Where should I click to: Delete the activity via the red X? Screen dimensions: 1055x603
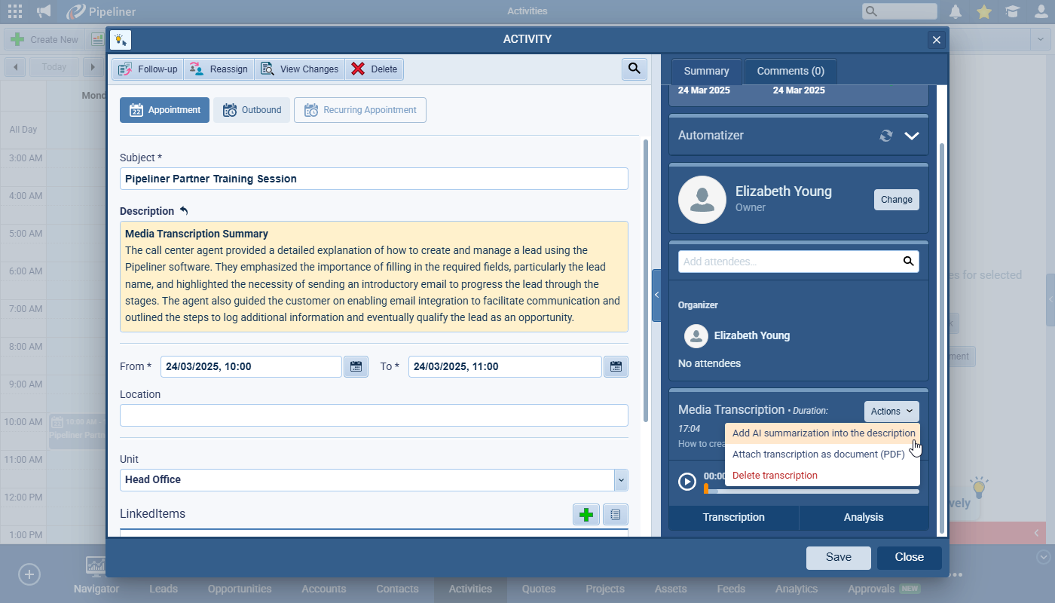375,69
